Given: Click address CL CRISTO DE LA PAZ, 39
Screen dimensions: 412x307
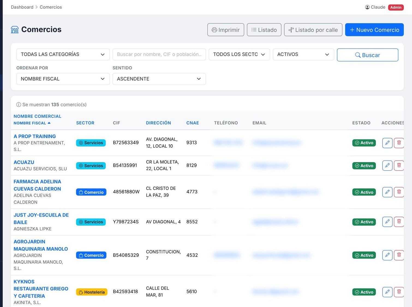Looking at the screenshot, I should (x=161, y=192).
